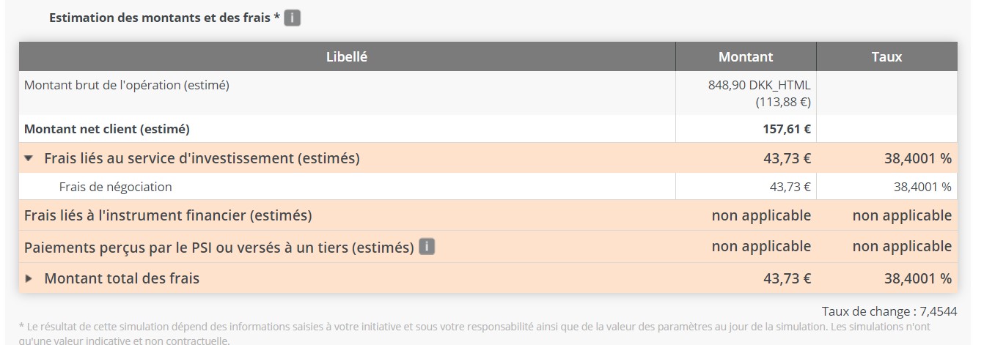Click Paiements perçus par le PSI label text
The height and width of the screenshot is (345, 984).
[219, 247]
